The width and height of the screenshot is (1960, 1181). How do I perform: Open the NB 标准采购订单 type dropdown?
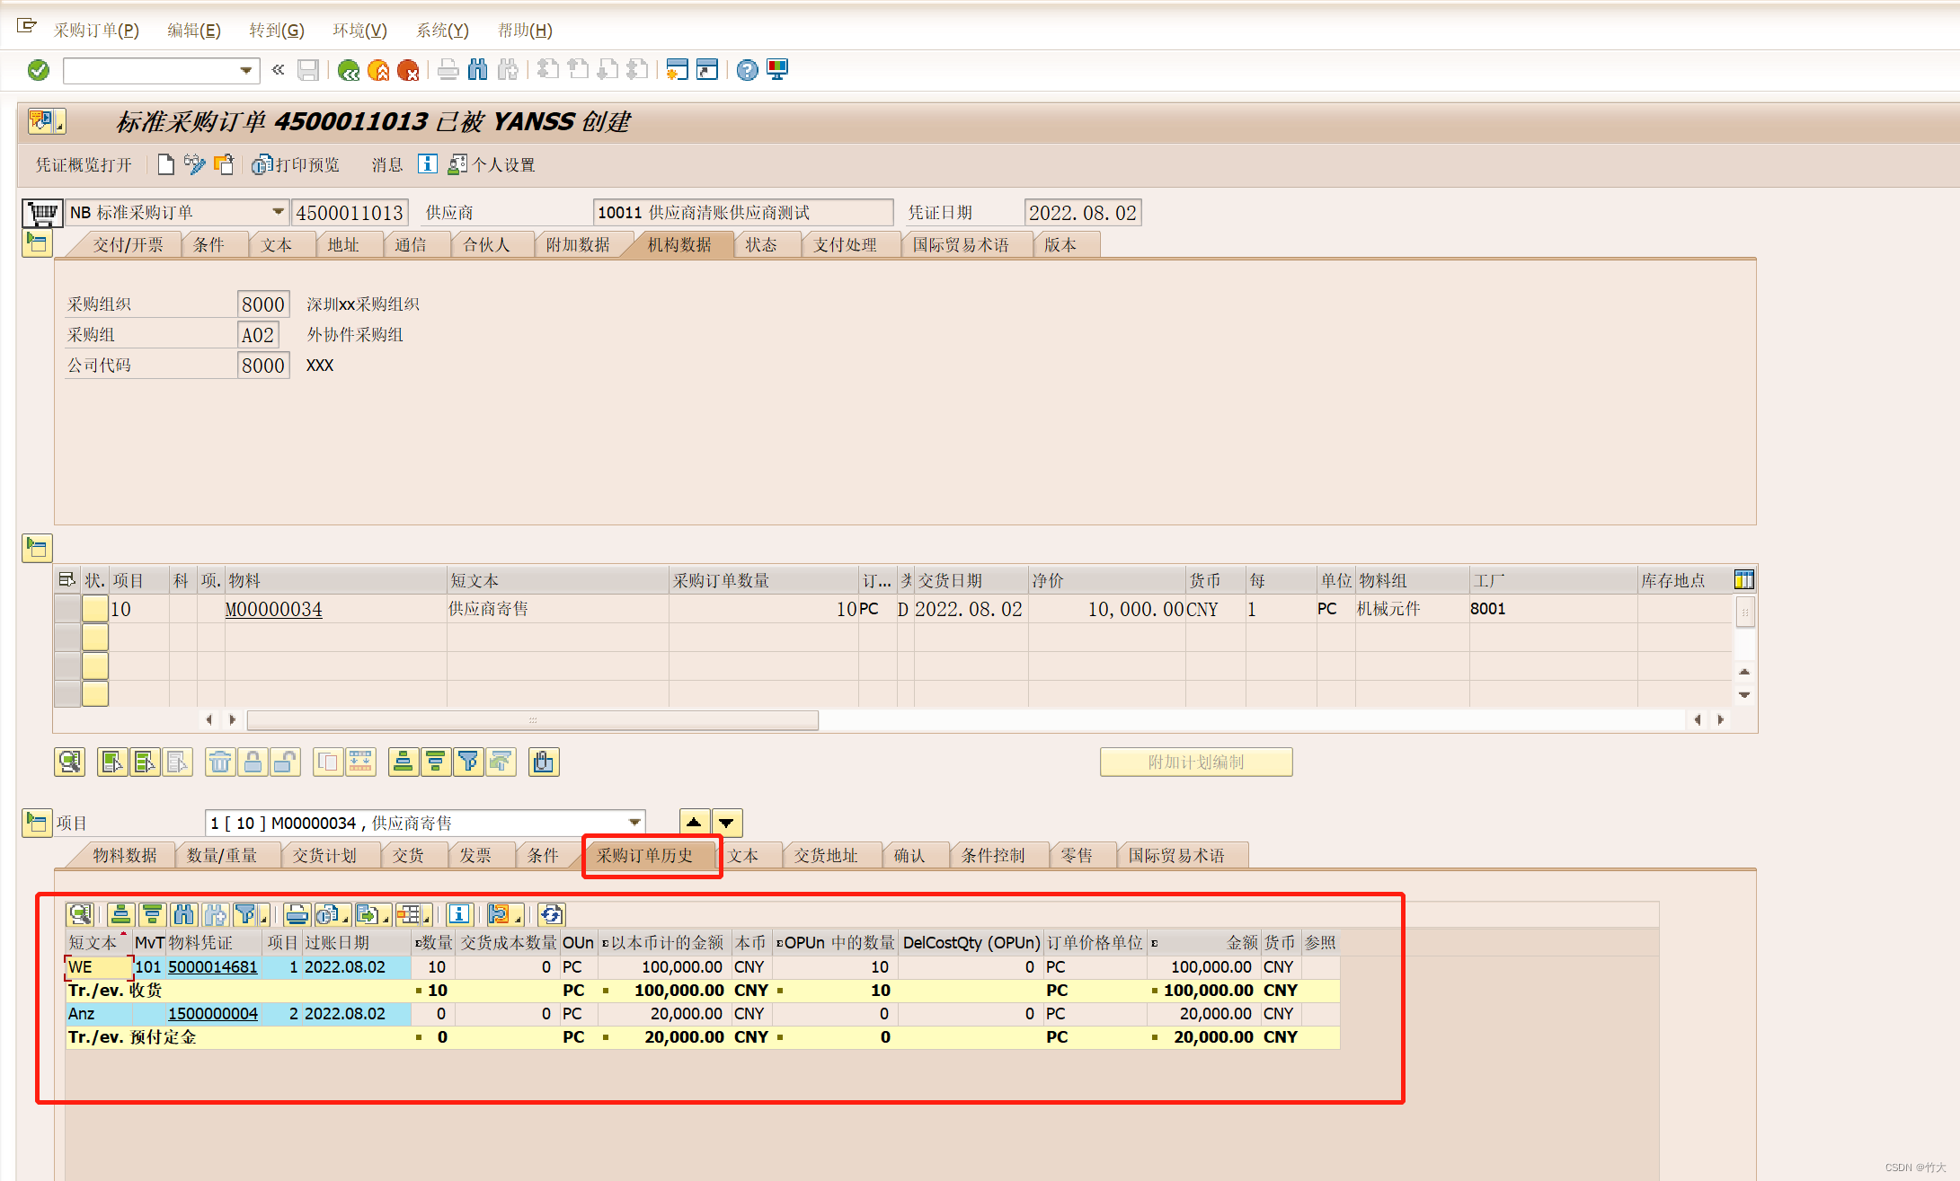278,212
